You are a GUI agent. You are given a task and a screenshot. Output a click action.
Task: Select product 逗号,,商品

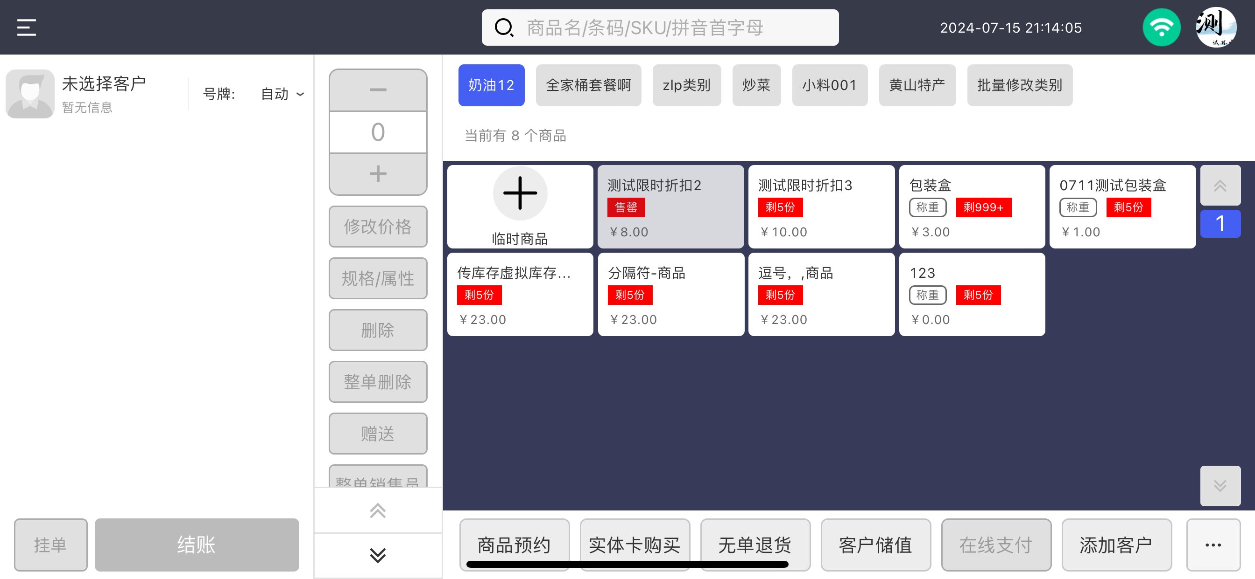[821, 294]
